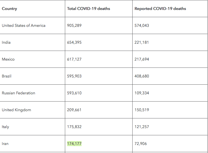Click the United Kingdom country cell

(16, 110)
